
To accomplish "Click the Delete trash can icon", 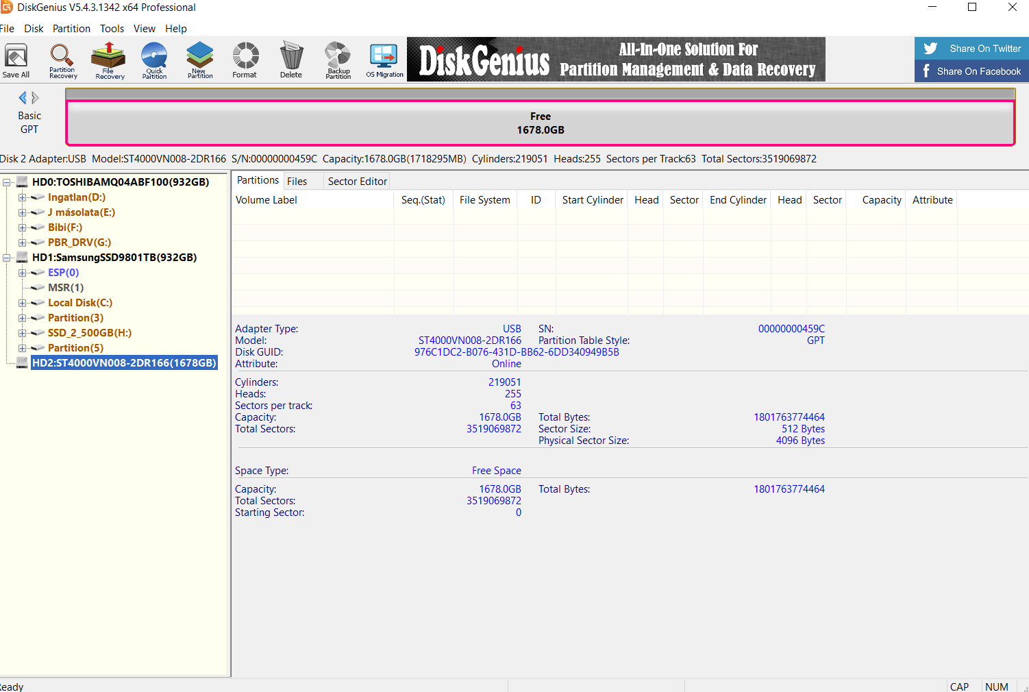I will (291, 60).
